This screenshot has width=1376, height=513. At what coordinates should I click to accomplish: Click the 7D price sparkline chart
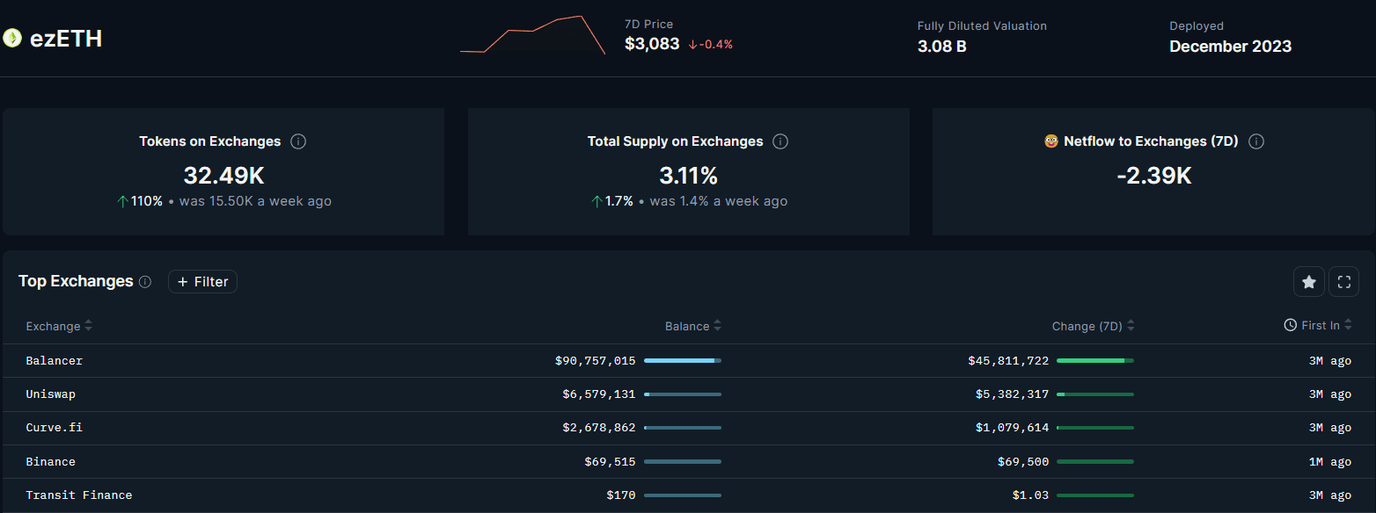tap(532, 35)
